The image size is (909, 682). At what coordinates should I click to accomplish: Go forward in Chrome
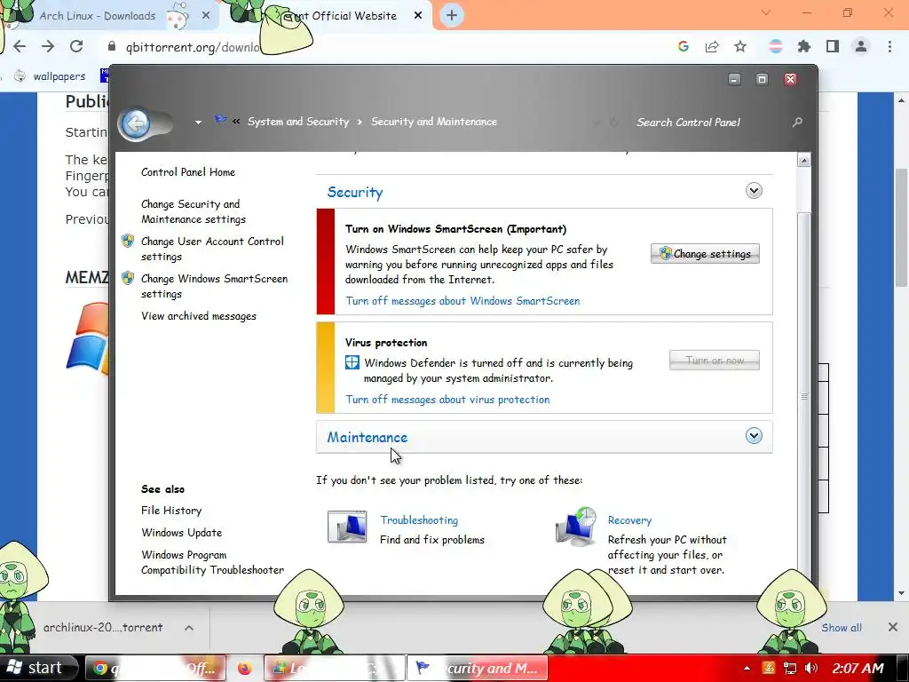[x=48, y=46]
